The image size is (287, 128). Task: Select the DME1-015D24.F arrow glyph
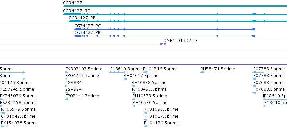[x=163, y=44]
